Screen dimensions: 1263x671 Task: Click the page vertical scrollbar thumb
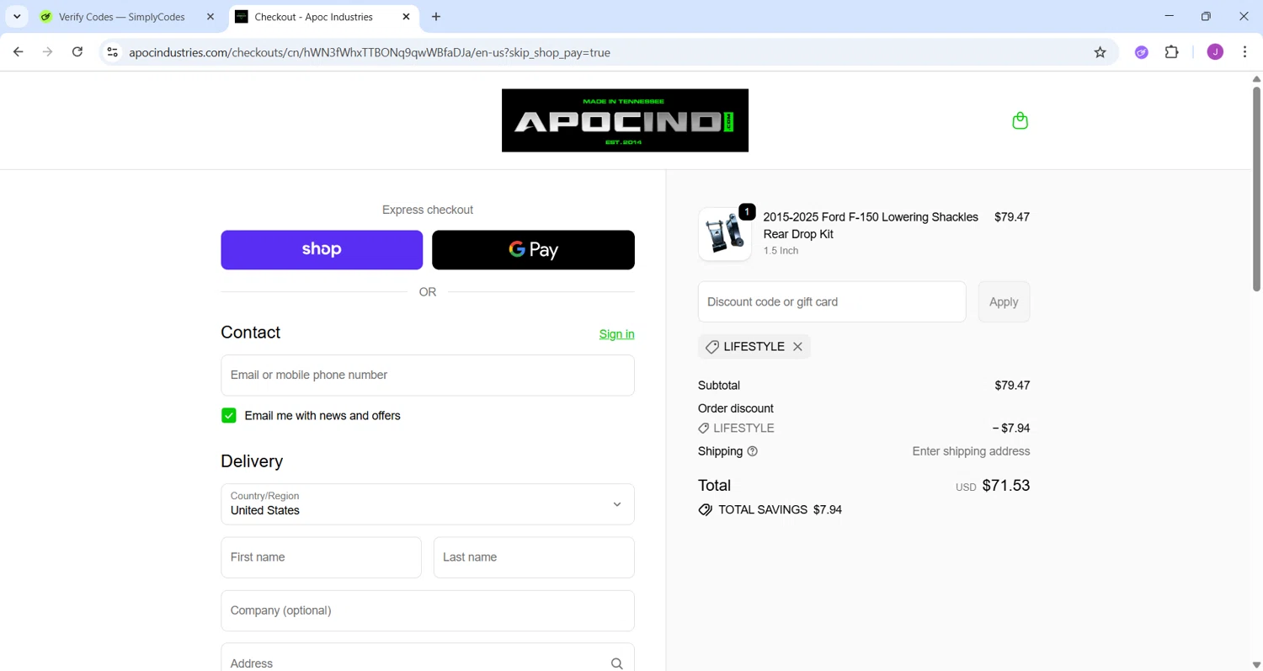[x=1256, y=189]
